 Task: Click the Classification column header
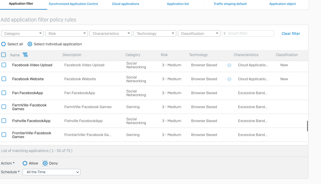(x=287, y=55)
